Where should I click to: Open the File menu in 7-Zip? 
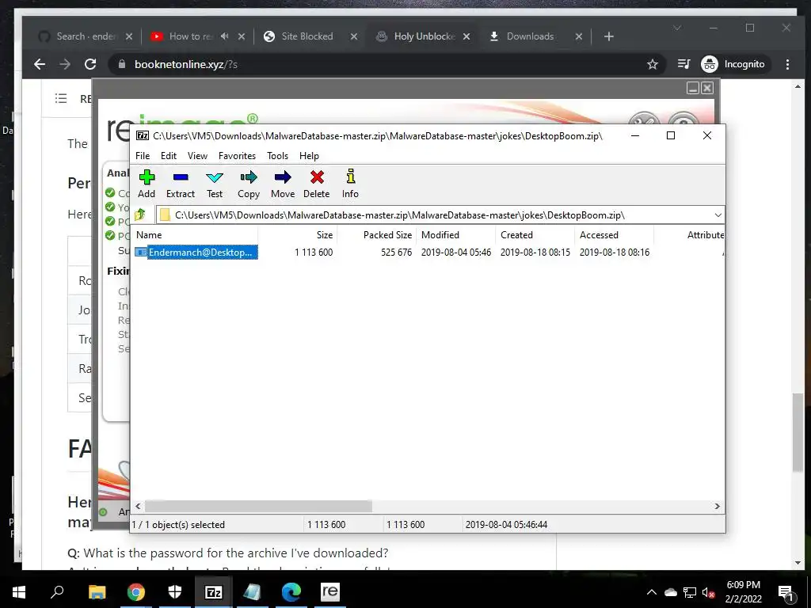[x=143, y=156]
